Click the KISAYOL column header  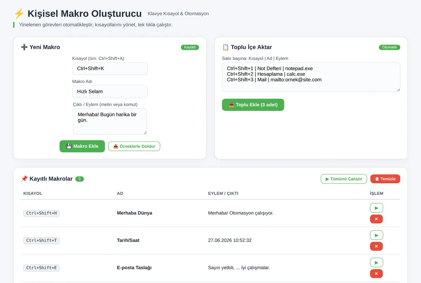click(33, 193)
